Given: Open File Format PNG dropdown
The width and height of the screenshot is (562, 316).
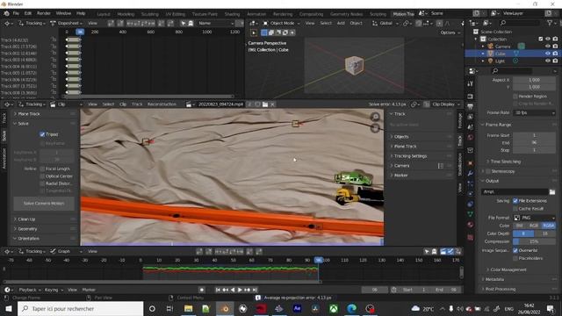Looking at the screenshot, I should tap(534, 218).
